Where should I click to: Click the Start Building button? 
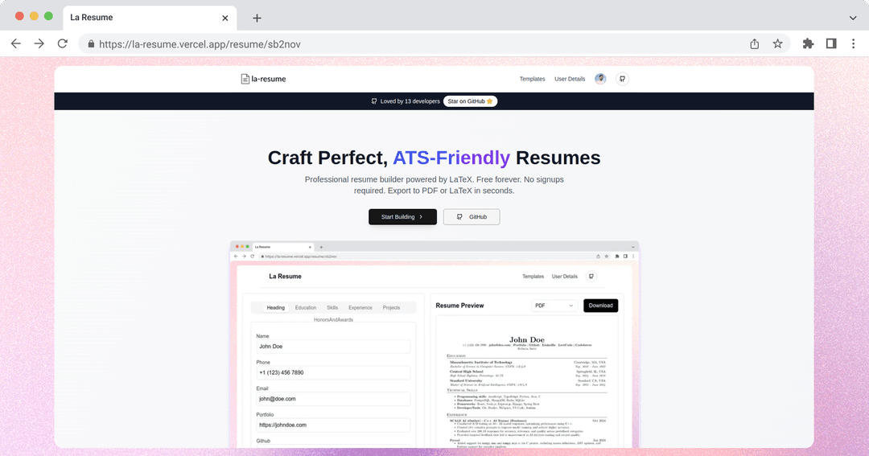tap(402, 216)
